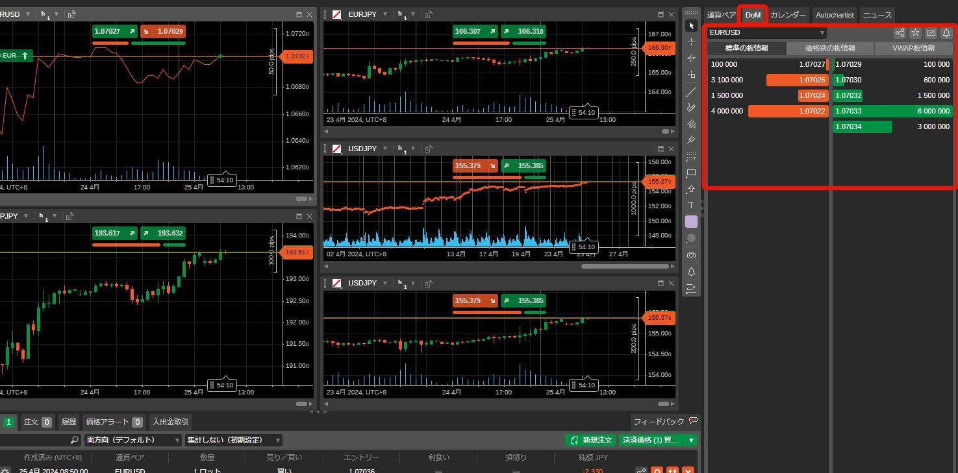
Task: Select the rectangle shape tool
Action: tap(691, 173)
